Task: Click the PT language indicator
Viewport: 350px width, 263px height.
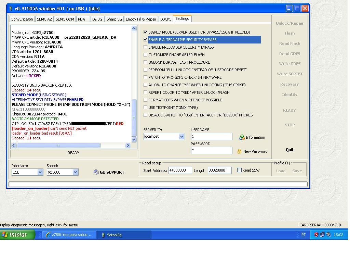Action: tap(304, 235)
